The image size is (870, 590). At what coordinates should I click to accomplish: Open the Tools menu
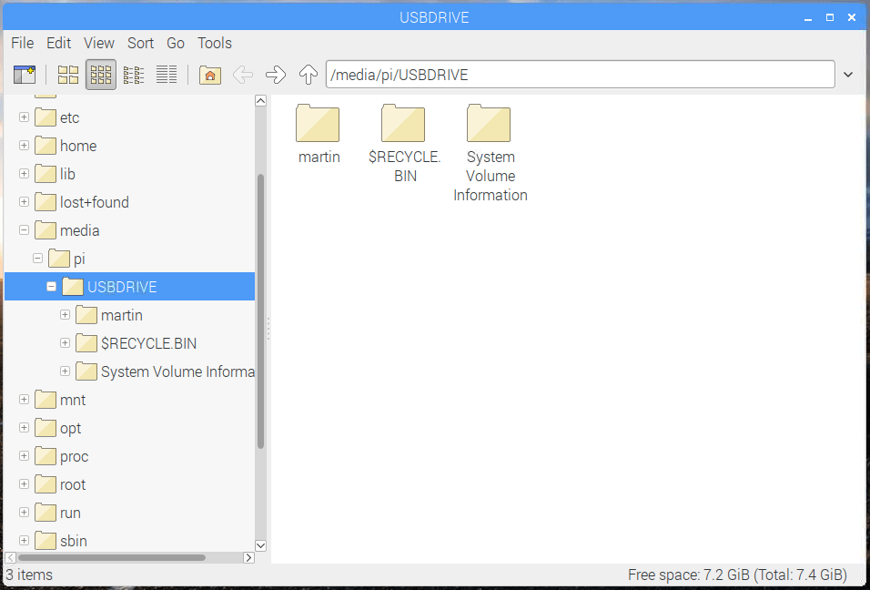[x=215, y=43]
